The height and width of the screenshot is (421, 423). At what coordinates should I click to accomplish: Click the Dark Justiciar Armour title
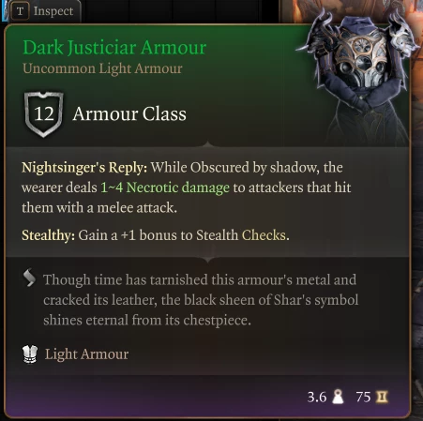pos(114,48)
